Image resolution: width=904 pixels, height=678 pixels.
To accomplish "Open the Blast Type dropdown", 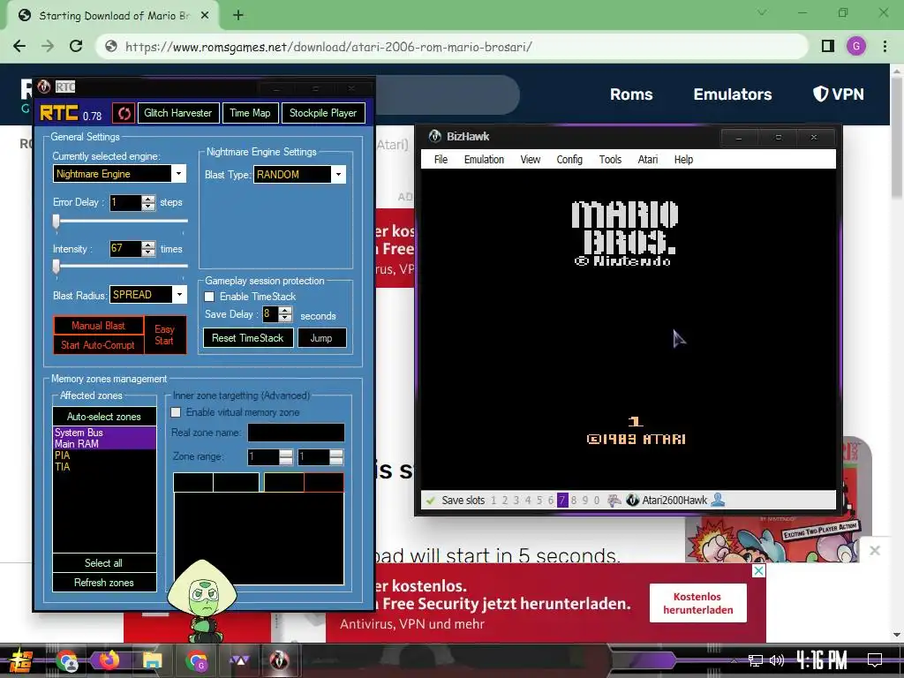I will (338, 175).
